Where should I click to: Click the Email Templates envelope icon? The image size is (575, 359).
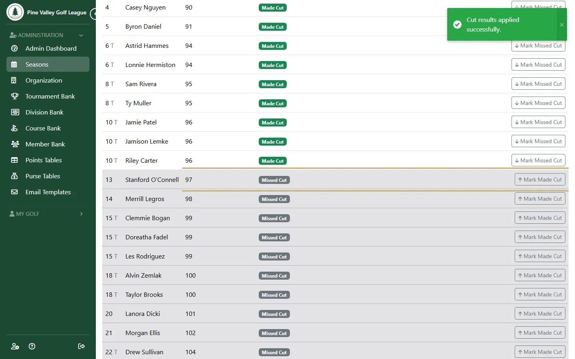[14, 192]
